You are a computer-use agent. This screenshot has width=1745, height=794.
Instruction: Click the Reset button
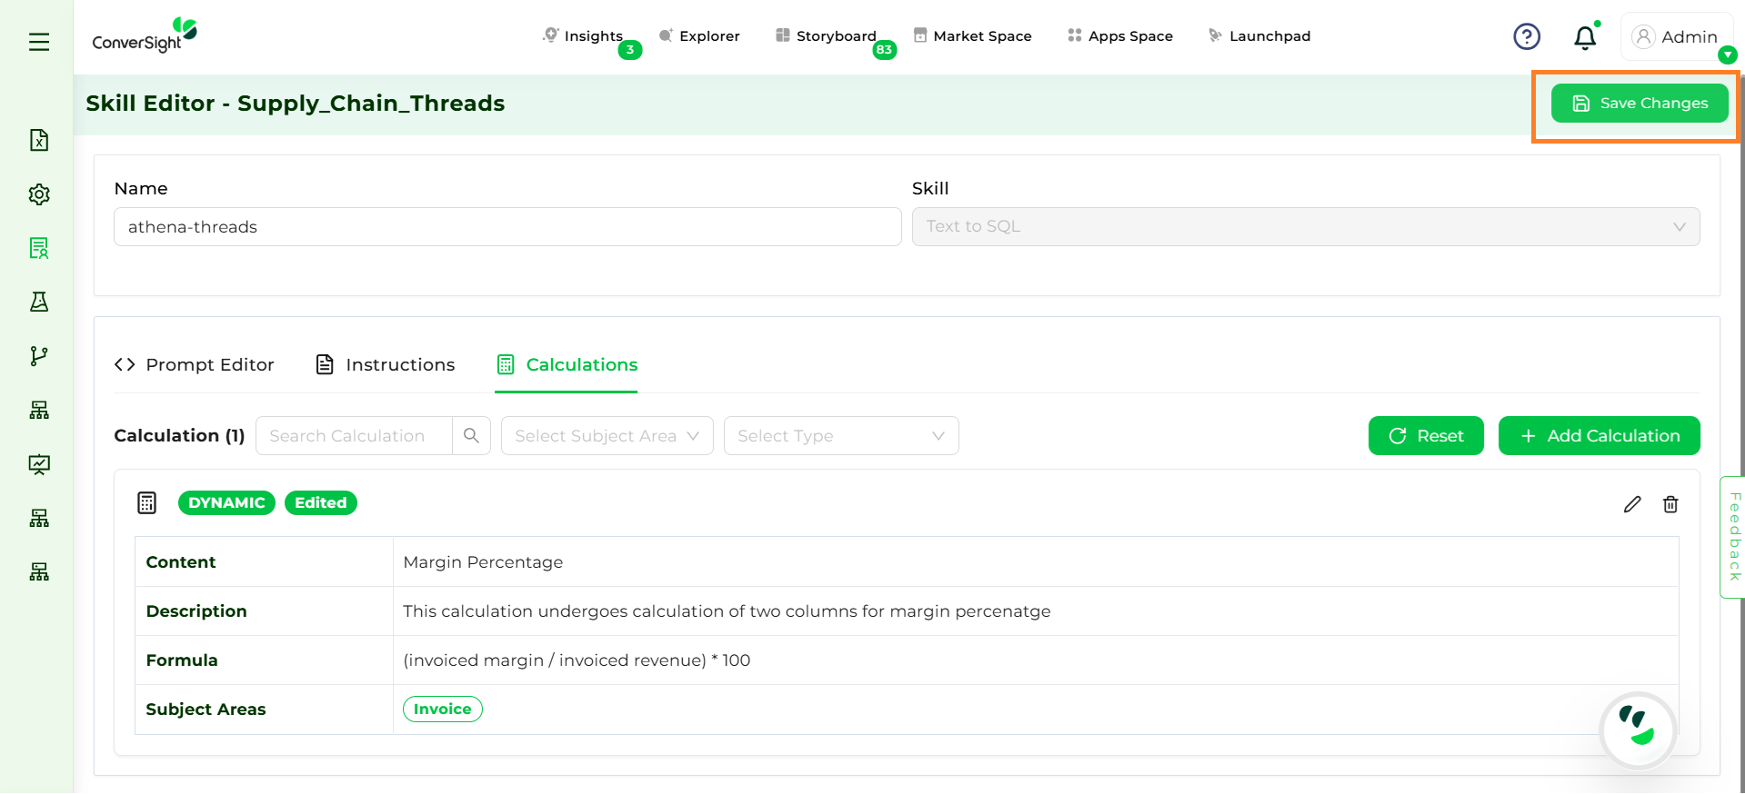(1425, 436)
